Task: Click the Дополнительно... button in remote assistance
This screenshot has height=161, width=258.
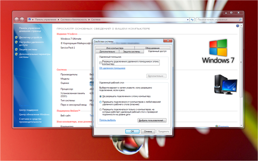Action: (x=156, y=76)
